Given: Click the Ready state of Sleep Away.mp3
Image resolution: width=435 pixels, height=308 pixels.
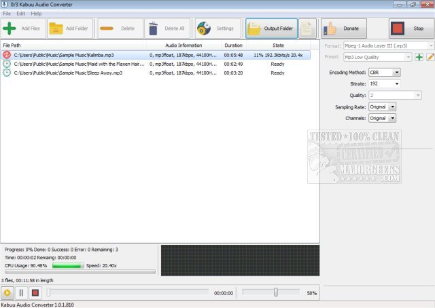Looking at the screenshot, I should coord(277,73).
